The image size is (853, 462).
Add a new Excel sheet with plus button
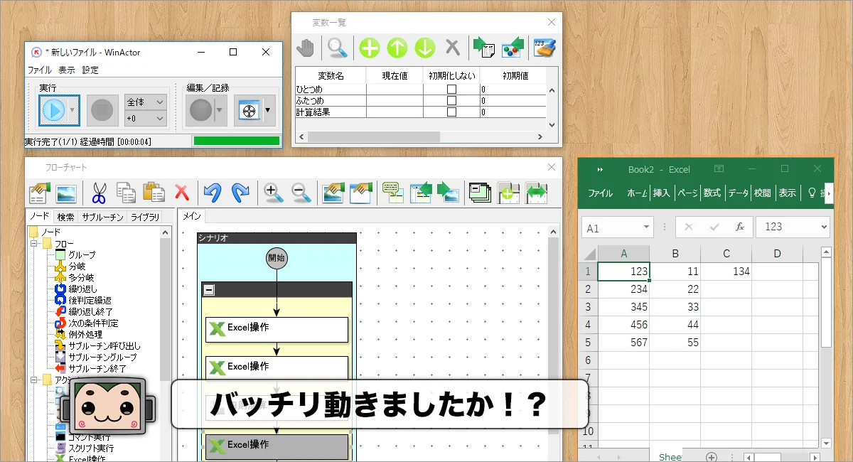(712, 456)
